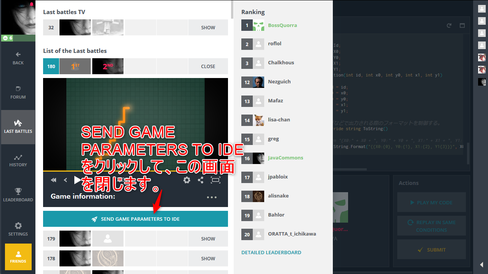Click the figure thumbnail in battle 32 row
This screenshot has width=488, height=274.
(x=108, y=27)
